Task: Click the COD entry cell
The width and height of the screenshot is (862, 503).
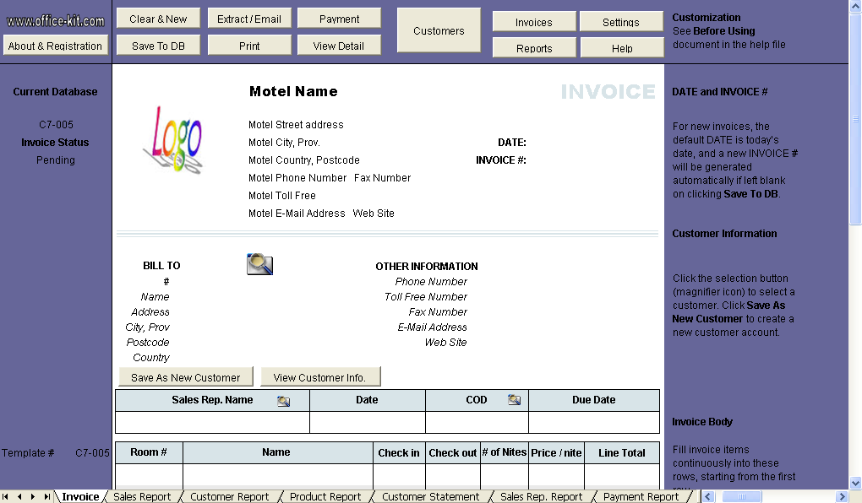Action: coord(477,422)
